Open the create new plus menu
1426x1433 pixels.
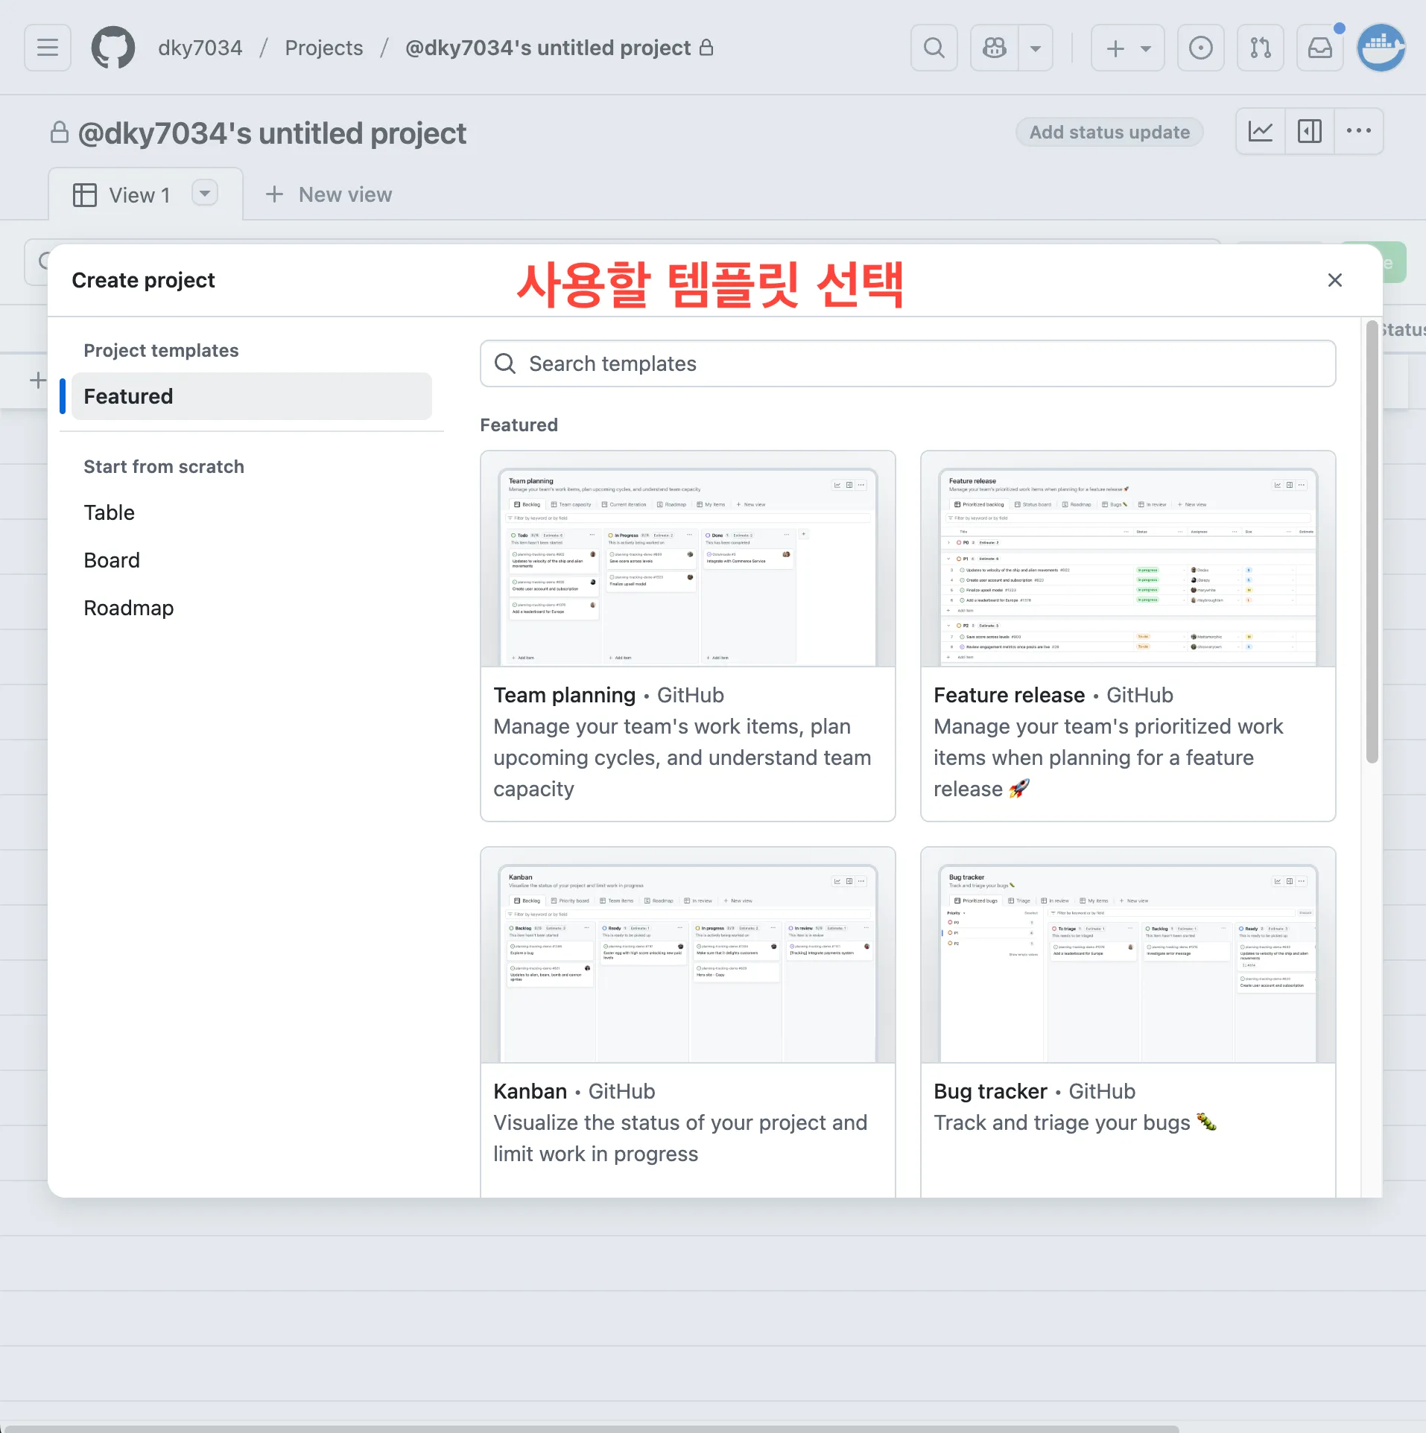click(1128, 48)
